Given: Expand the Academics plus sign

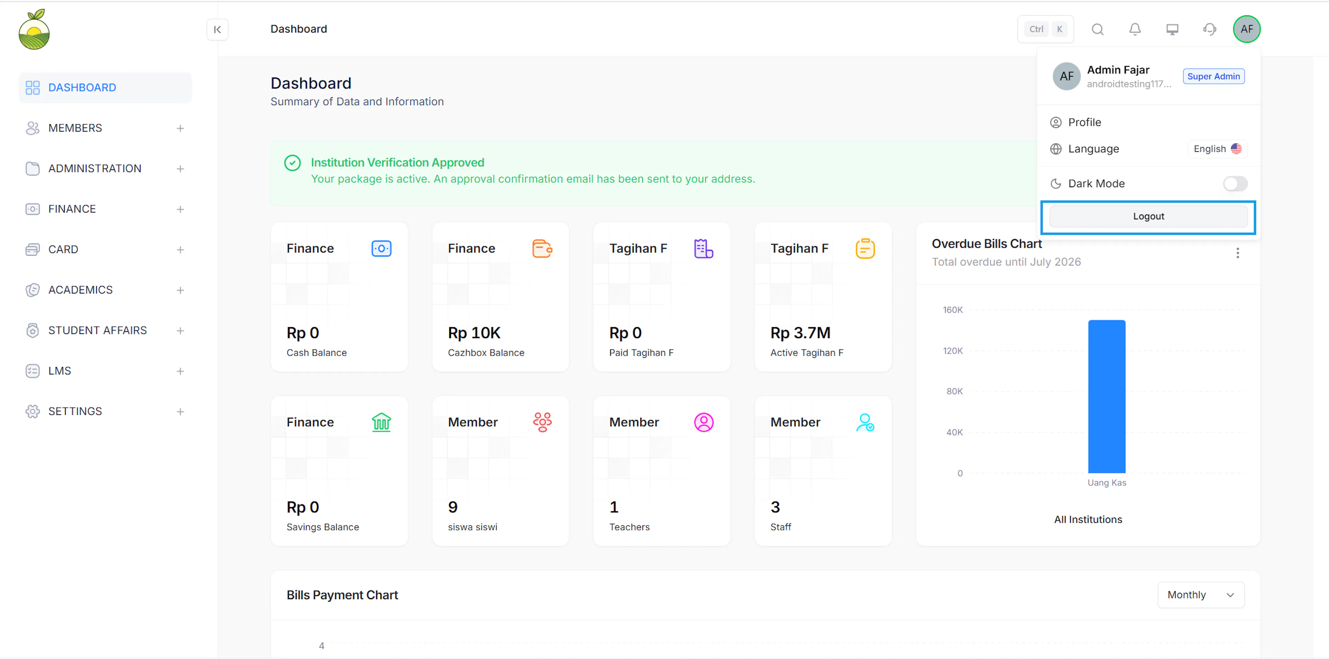Looking at the screenshot, I should tap(180, 290).
